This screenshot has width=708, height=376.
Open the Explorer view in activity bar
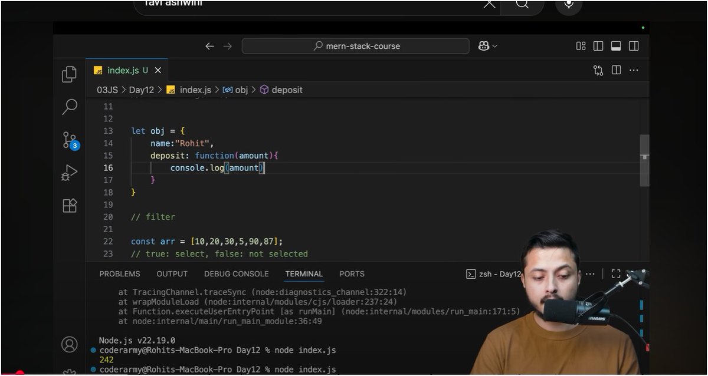70,74
